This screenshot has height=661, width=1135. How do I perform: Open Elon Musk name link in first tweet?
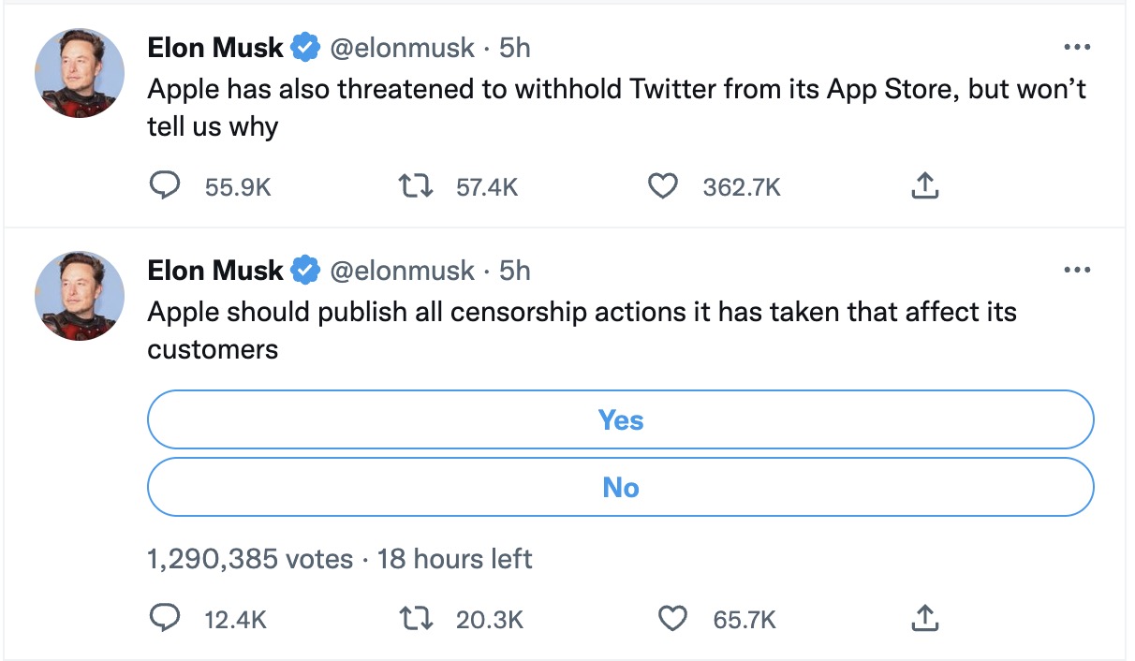(215, 47)
